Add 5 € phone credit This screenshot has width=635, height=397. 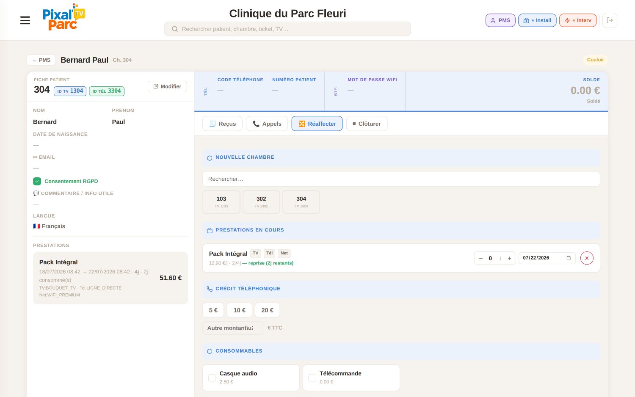213,310
